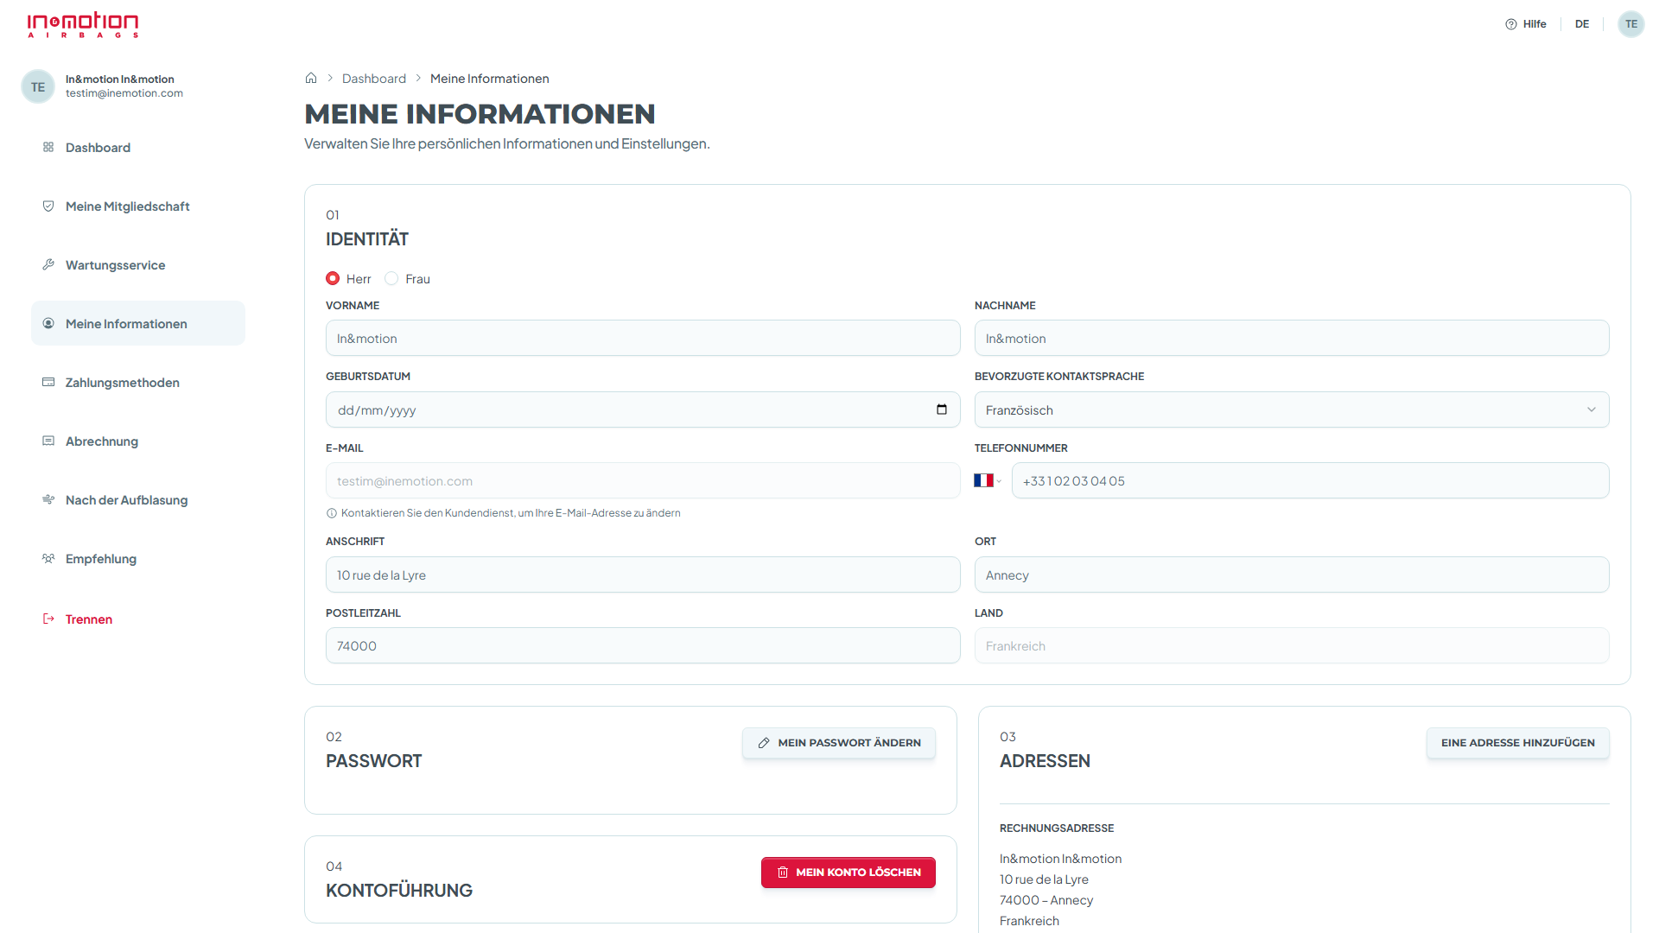The image size is (1659, 933).
Task: Click the logout icon beside Trennen
Action: point(48,619)
